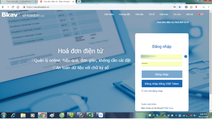Click into the password input field

pyautogui.click(x=162, y=64)
